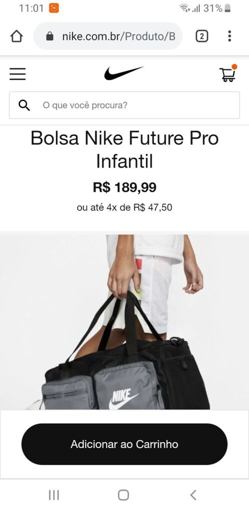Tap the Android back navigation arrow

tap(193, 495)
